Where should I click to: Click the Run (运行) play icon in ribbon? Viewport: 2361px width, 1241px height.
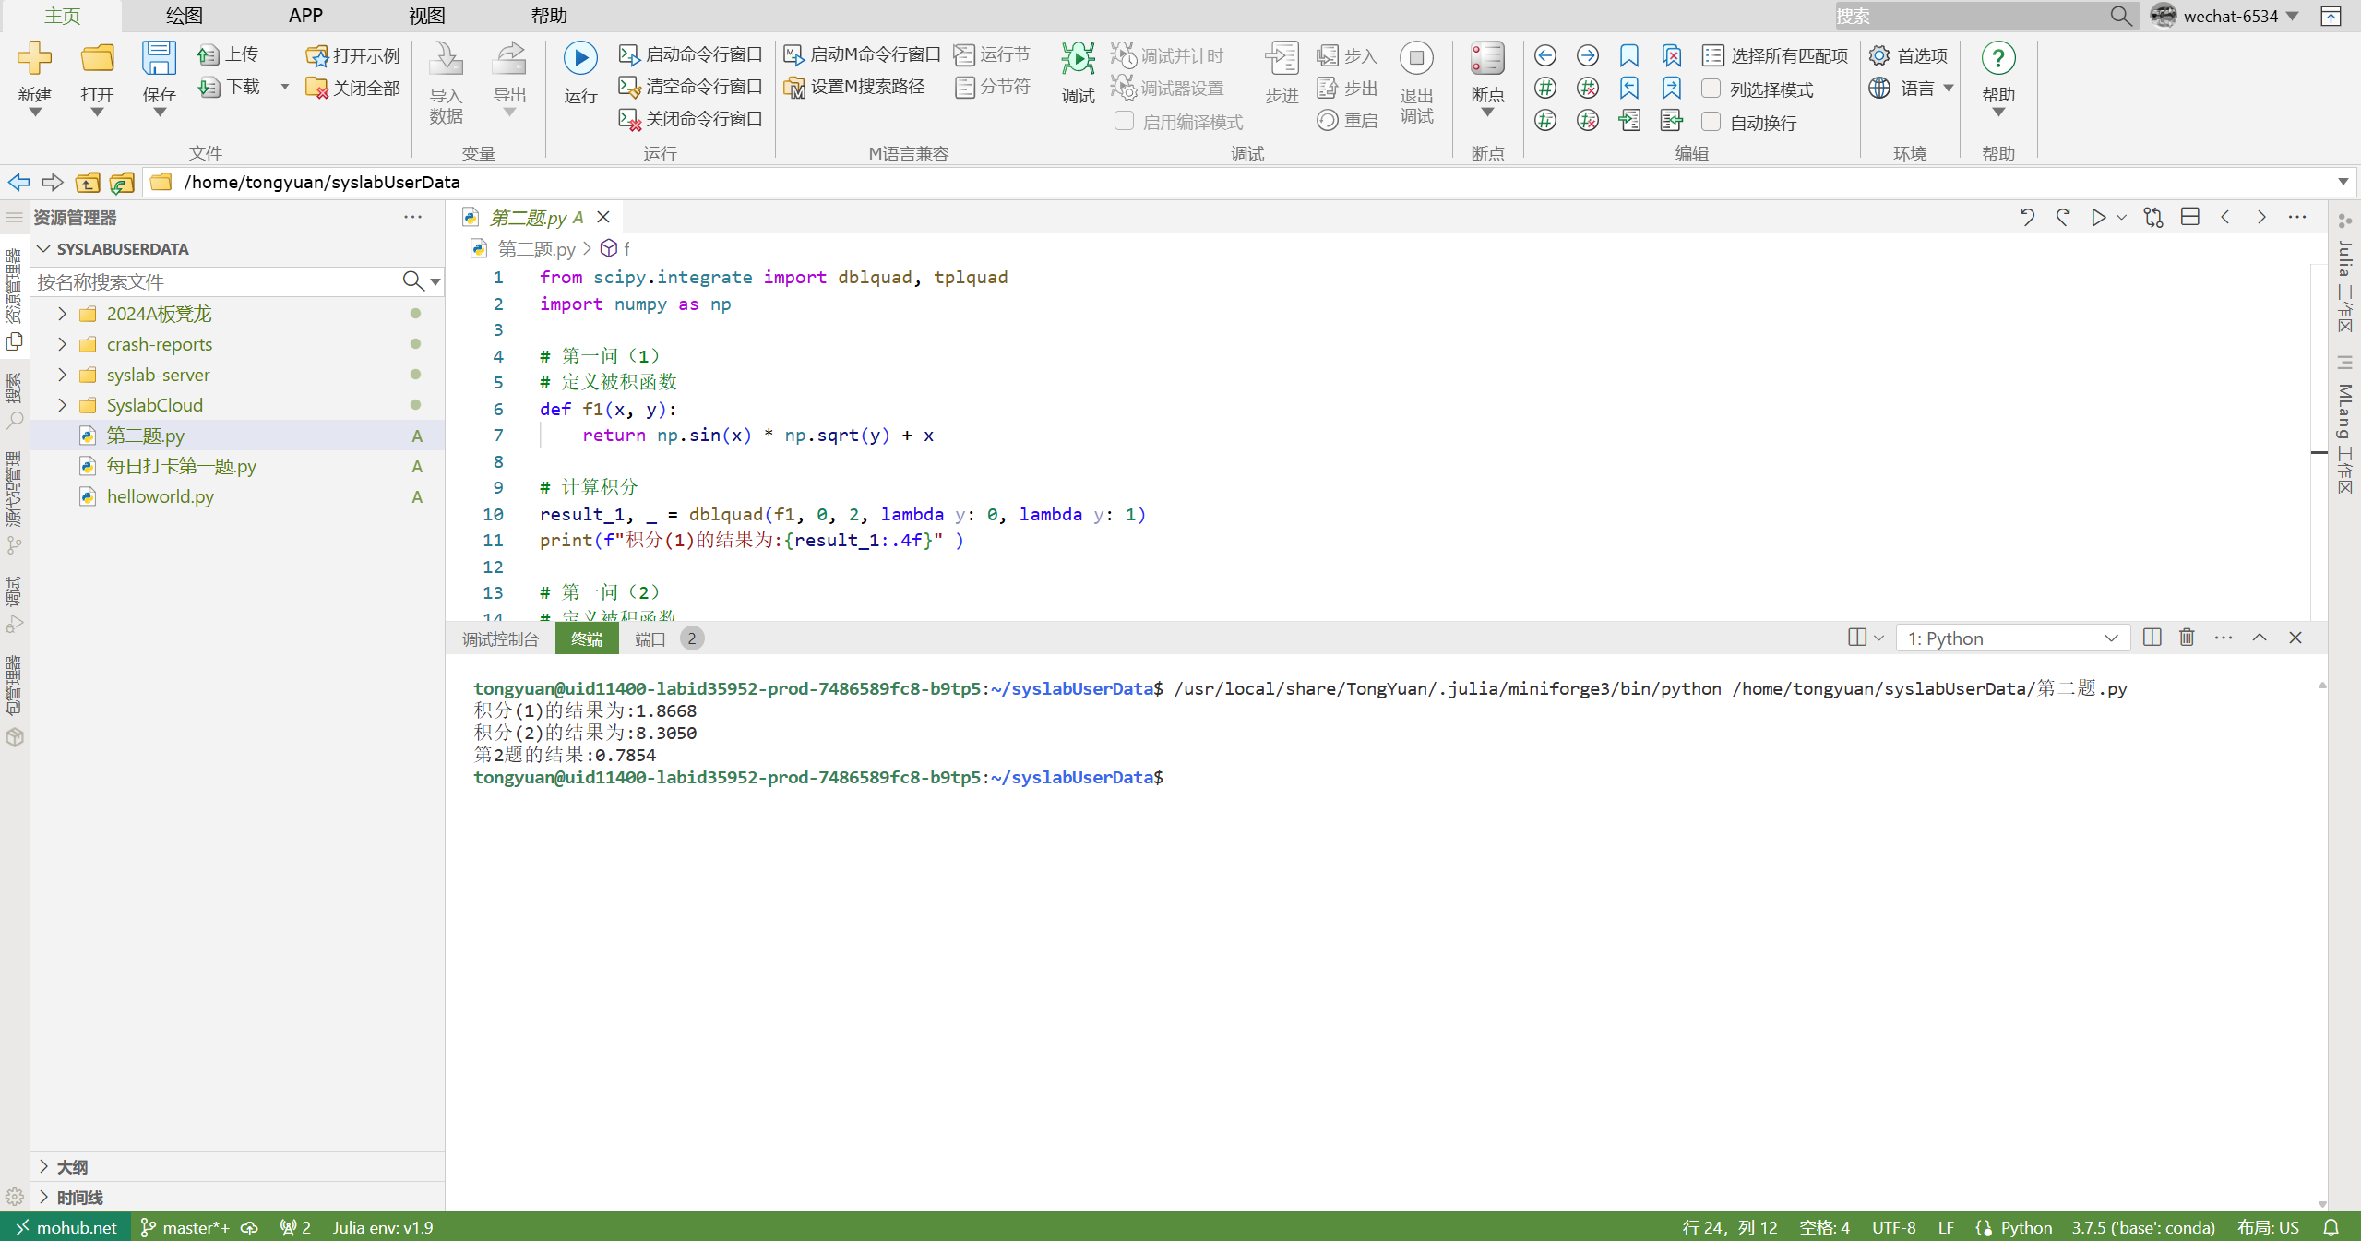tap(580, 58)
